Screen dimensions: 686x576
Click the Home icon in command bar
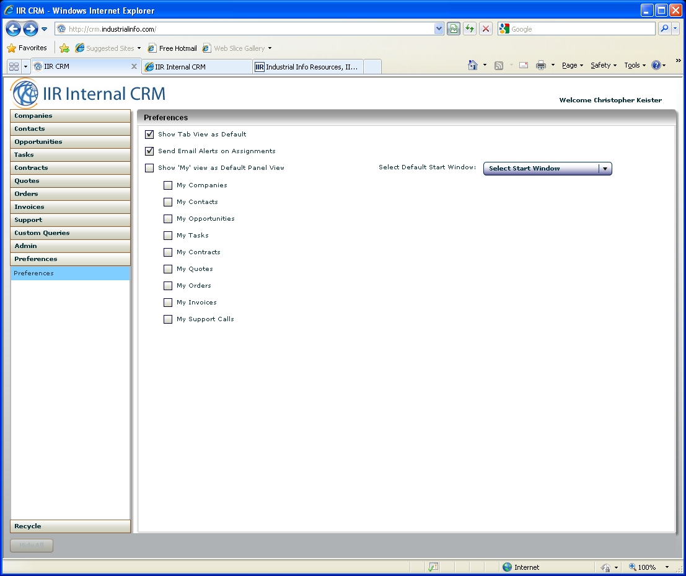(x=473, y=65)
